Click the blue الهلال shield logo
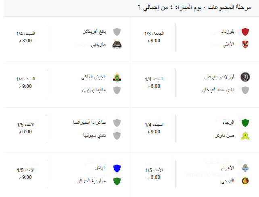Viewport: 259px width, 197px height. (117, 168)
